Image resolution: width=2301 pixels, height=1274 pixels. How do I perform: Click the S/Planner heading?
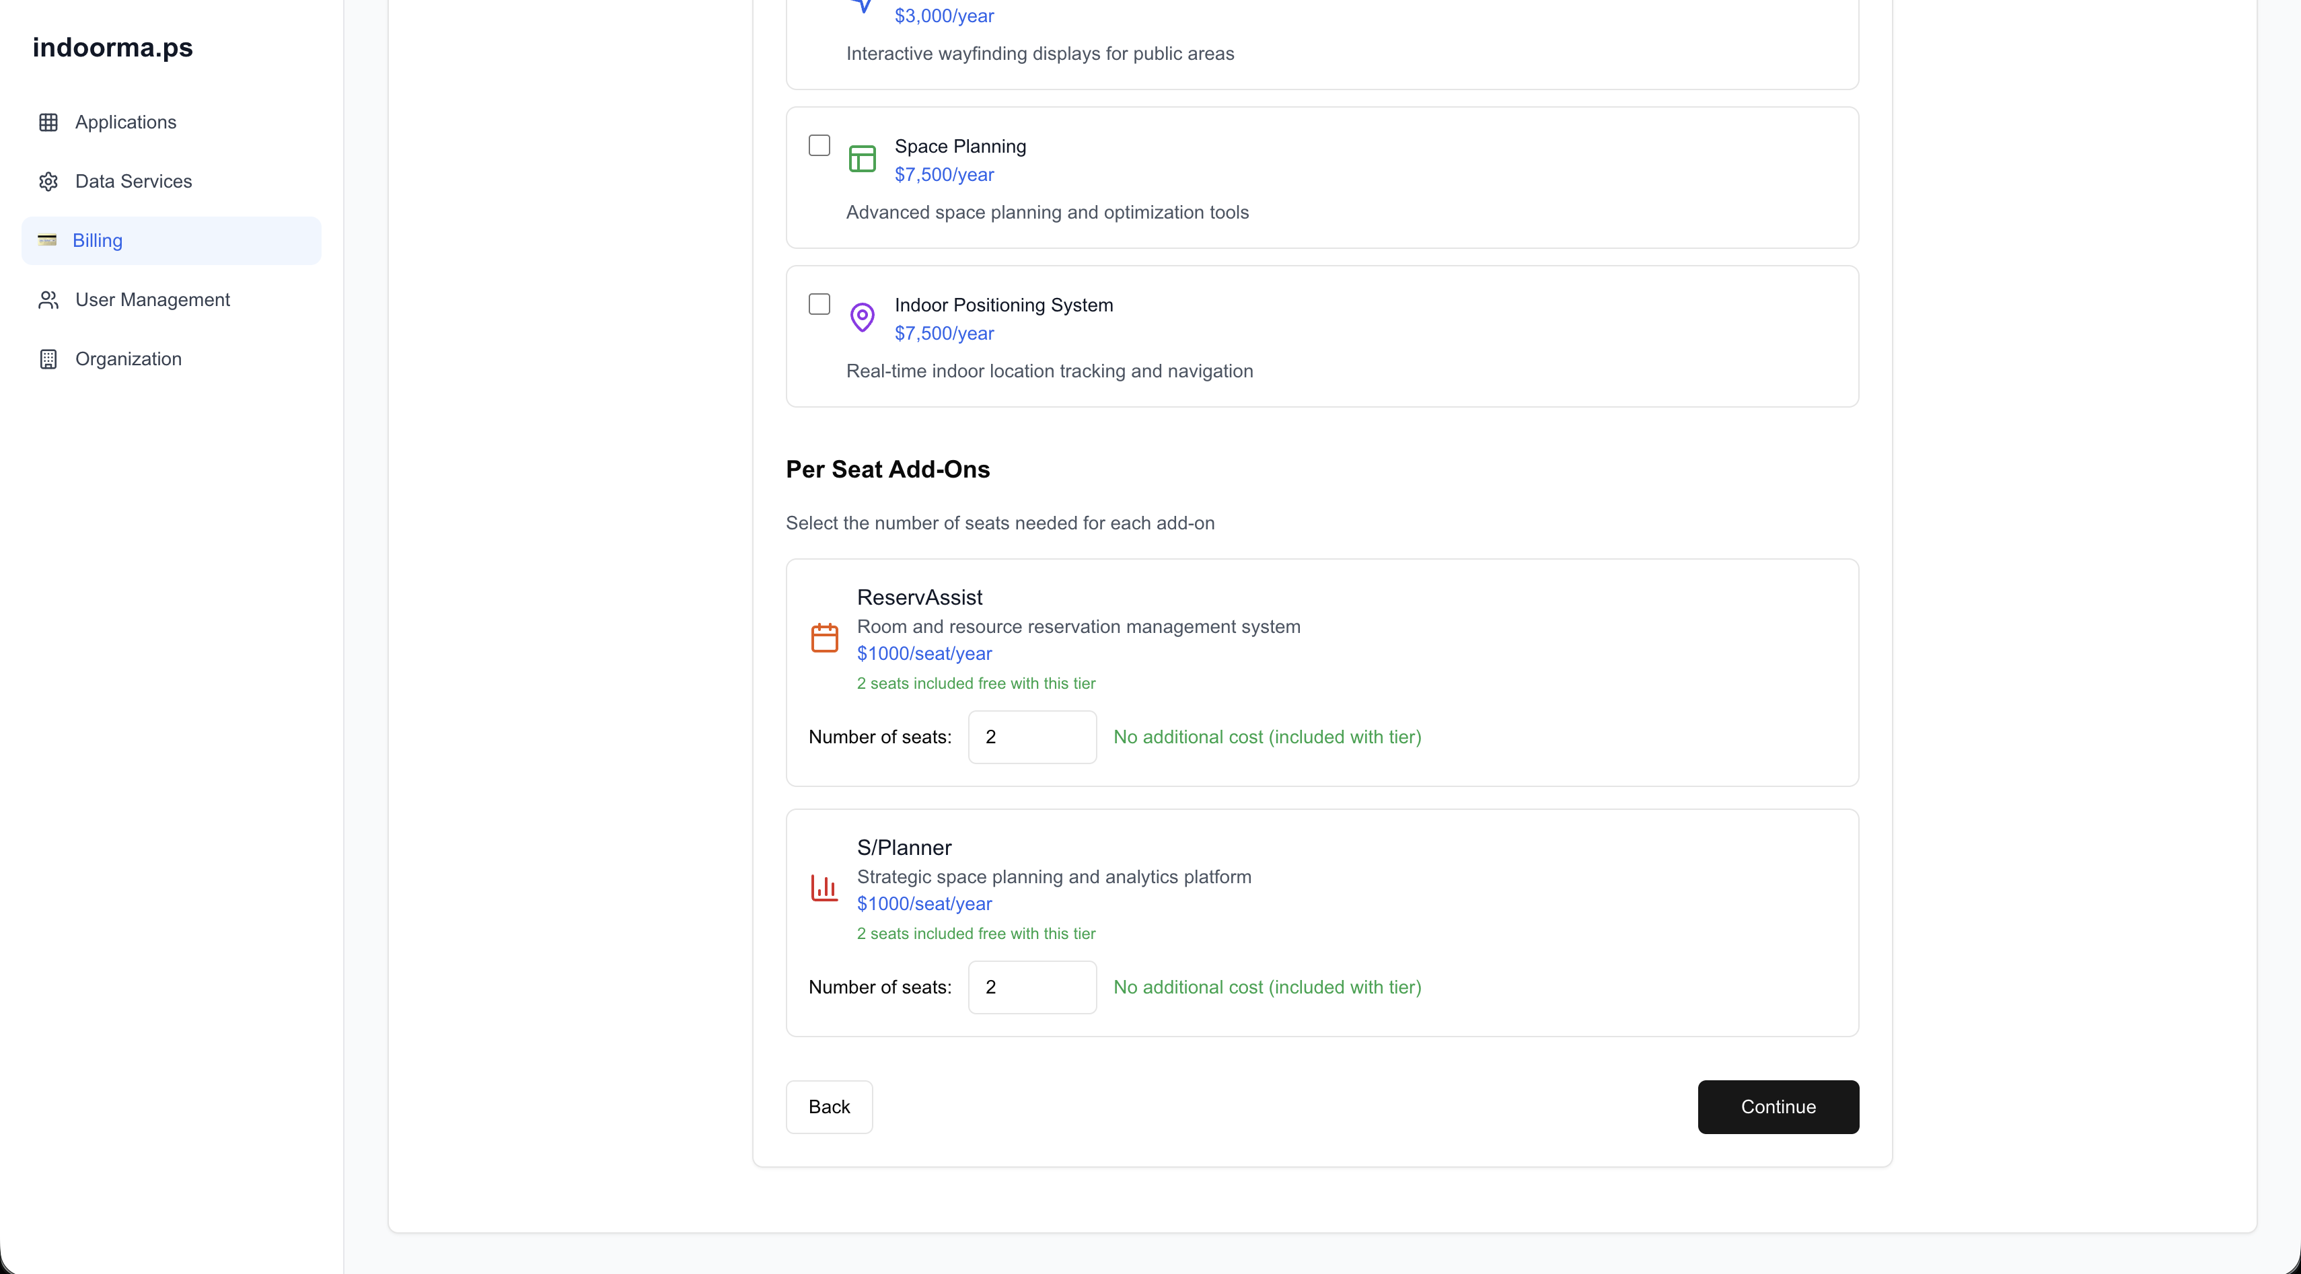(904, 848)
